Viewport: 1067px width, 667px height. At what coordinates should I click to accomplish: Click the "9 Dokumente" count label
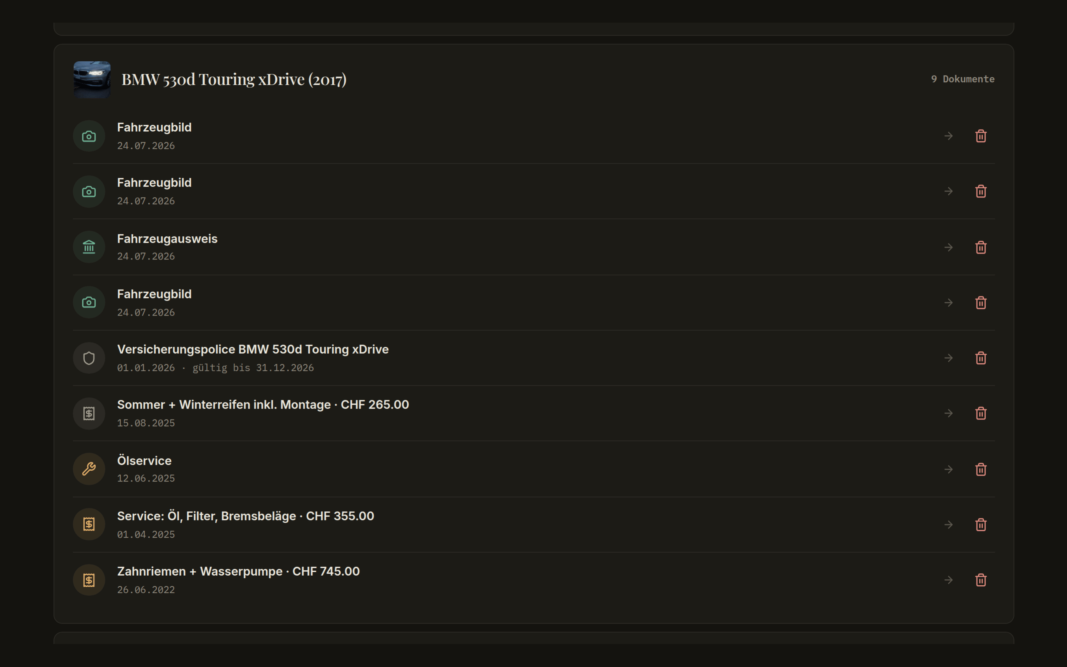[x=963, y=79]
